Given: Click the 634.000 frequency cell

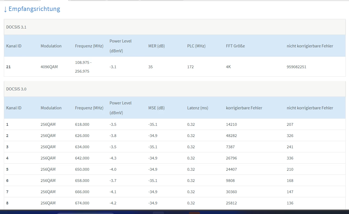Looking at the screenshot, I should click(82, 147).
